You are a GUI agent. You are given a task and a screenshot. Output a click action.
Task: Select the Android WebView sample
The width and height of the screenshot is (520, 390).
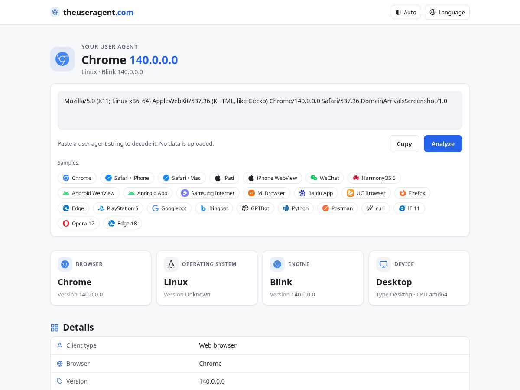coord(88,193)
